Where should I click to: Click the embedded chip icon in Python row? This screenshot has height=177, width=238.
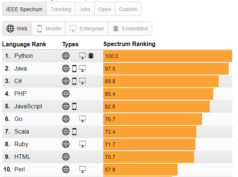point(91,56)
